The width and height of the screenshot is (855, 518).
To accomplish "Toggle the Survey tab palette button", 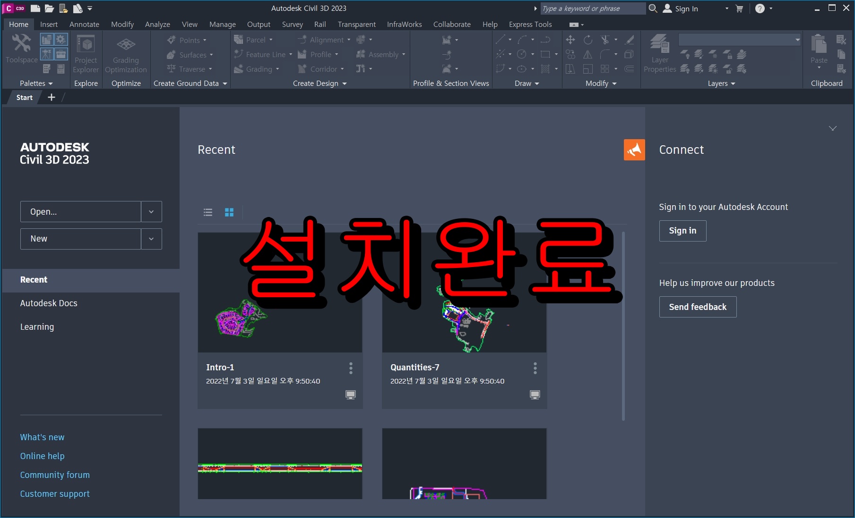I will tap(47, 54).
